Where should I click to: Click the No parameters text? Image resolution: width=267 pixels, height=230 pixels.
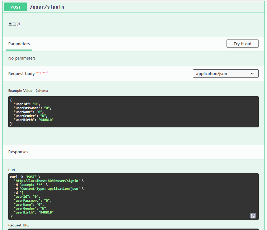click(22, 58)
